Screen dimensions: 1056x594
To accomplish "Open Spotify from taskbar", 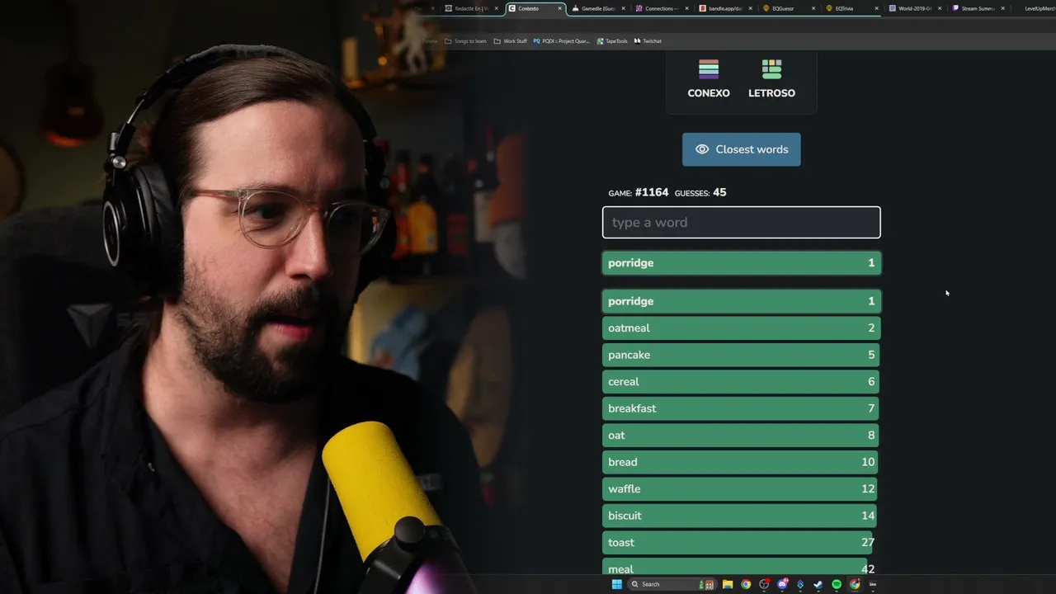I will click(837, 584).
